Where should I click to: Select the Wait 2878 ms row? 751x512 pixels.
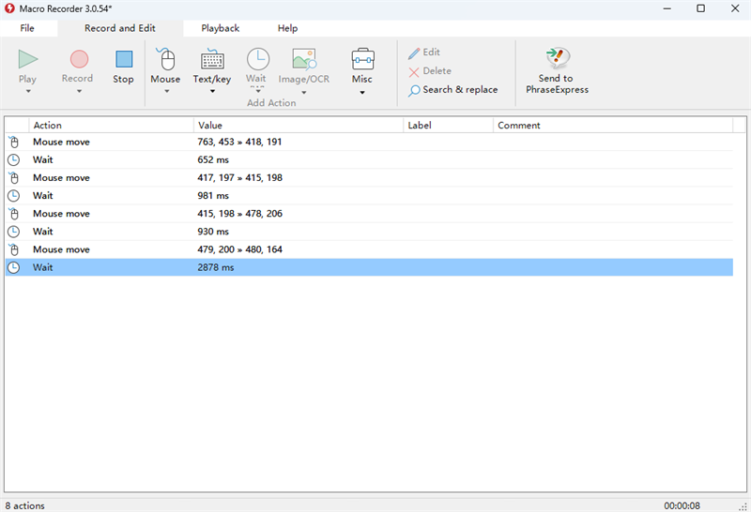click(43, 267)
